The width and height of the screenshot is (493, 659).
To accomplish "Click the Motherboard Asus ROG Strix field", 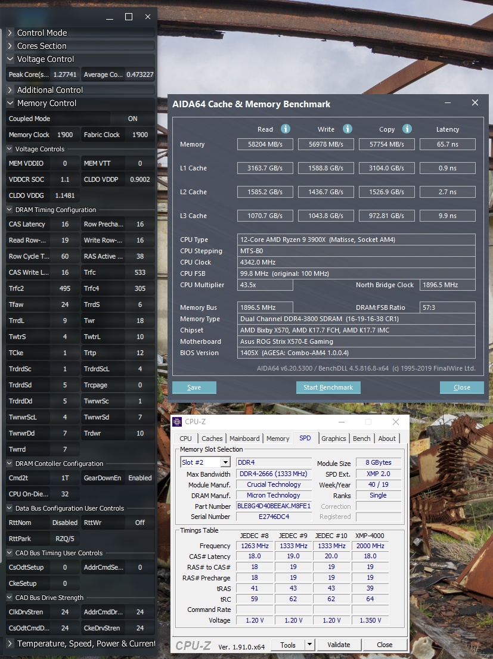I will pyautogui.click(x=356, y=341).
